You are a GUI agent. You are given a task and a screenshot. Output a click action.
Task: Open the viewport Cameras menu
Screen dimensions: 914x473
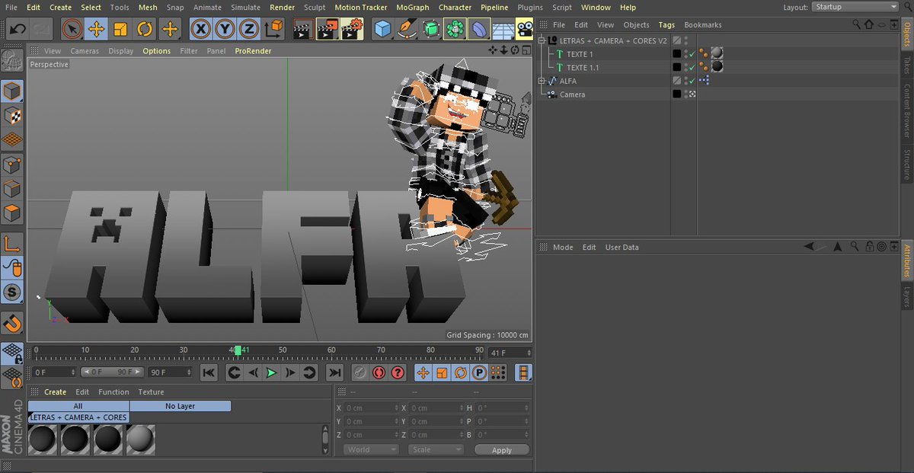[85, 51]
